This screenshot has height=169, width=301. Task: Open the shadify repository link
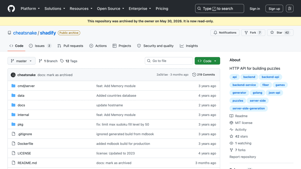click(48, 33)
